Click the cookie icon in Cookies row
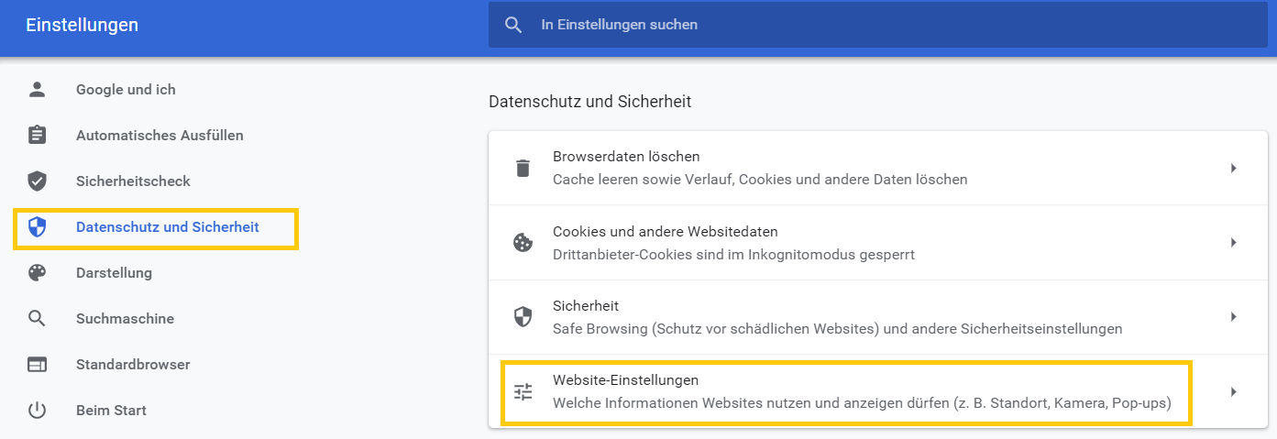This screenshot has height=439, width=1277. 523,243
